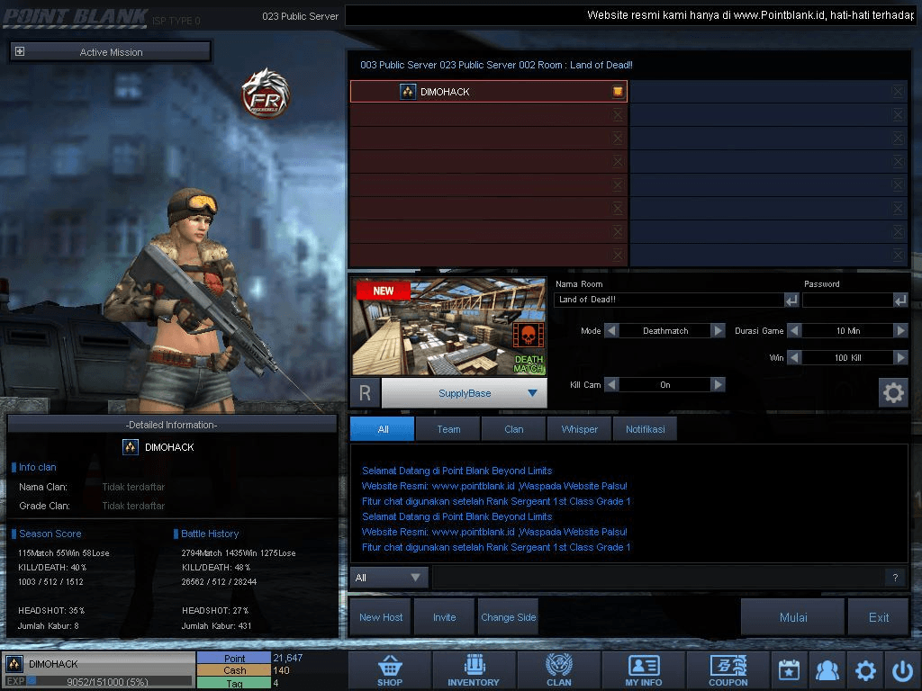The width and height of the screenshot is (922, 691).
Task: Expand the Active Mission panel
Action: point(20,51)
